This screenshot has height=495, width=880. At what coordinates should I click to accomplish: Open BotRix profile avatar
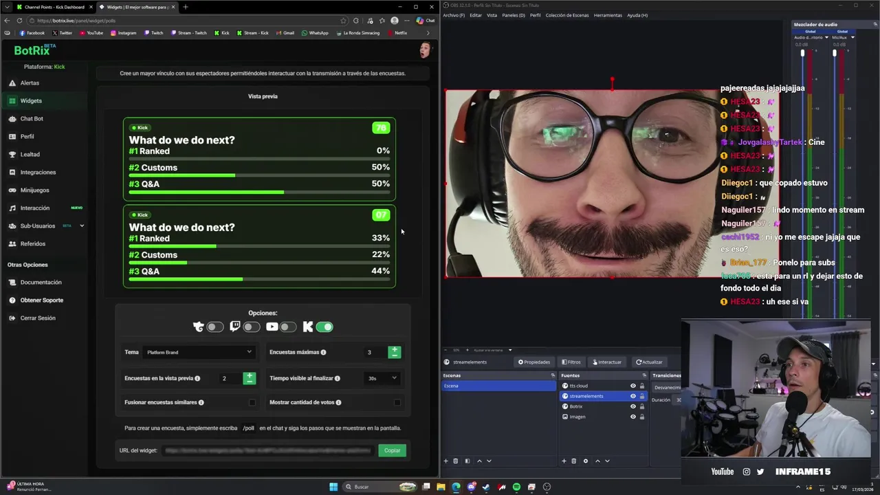426,50
